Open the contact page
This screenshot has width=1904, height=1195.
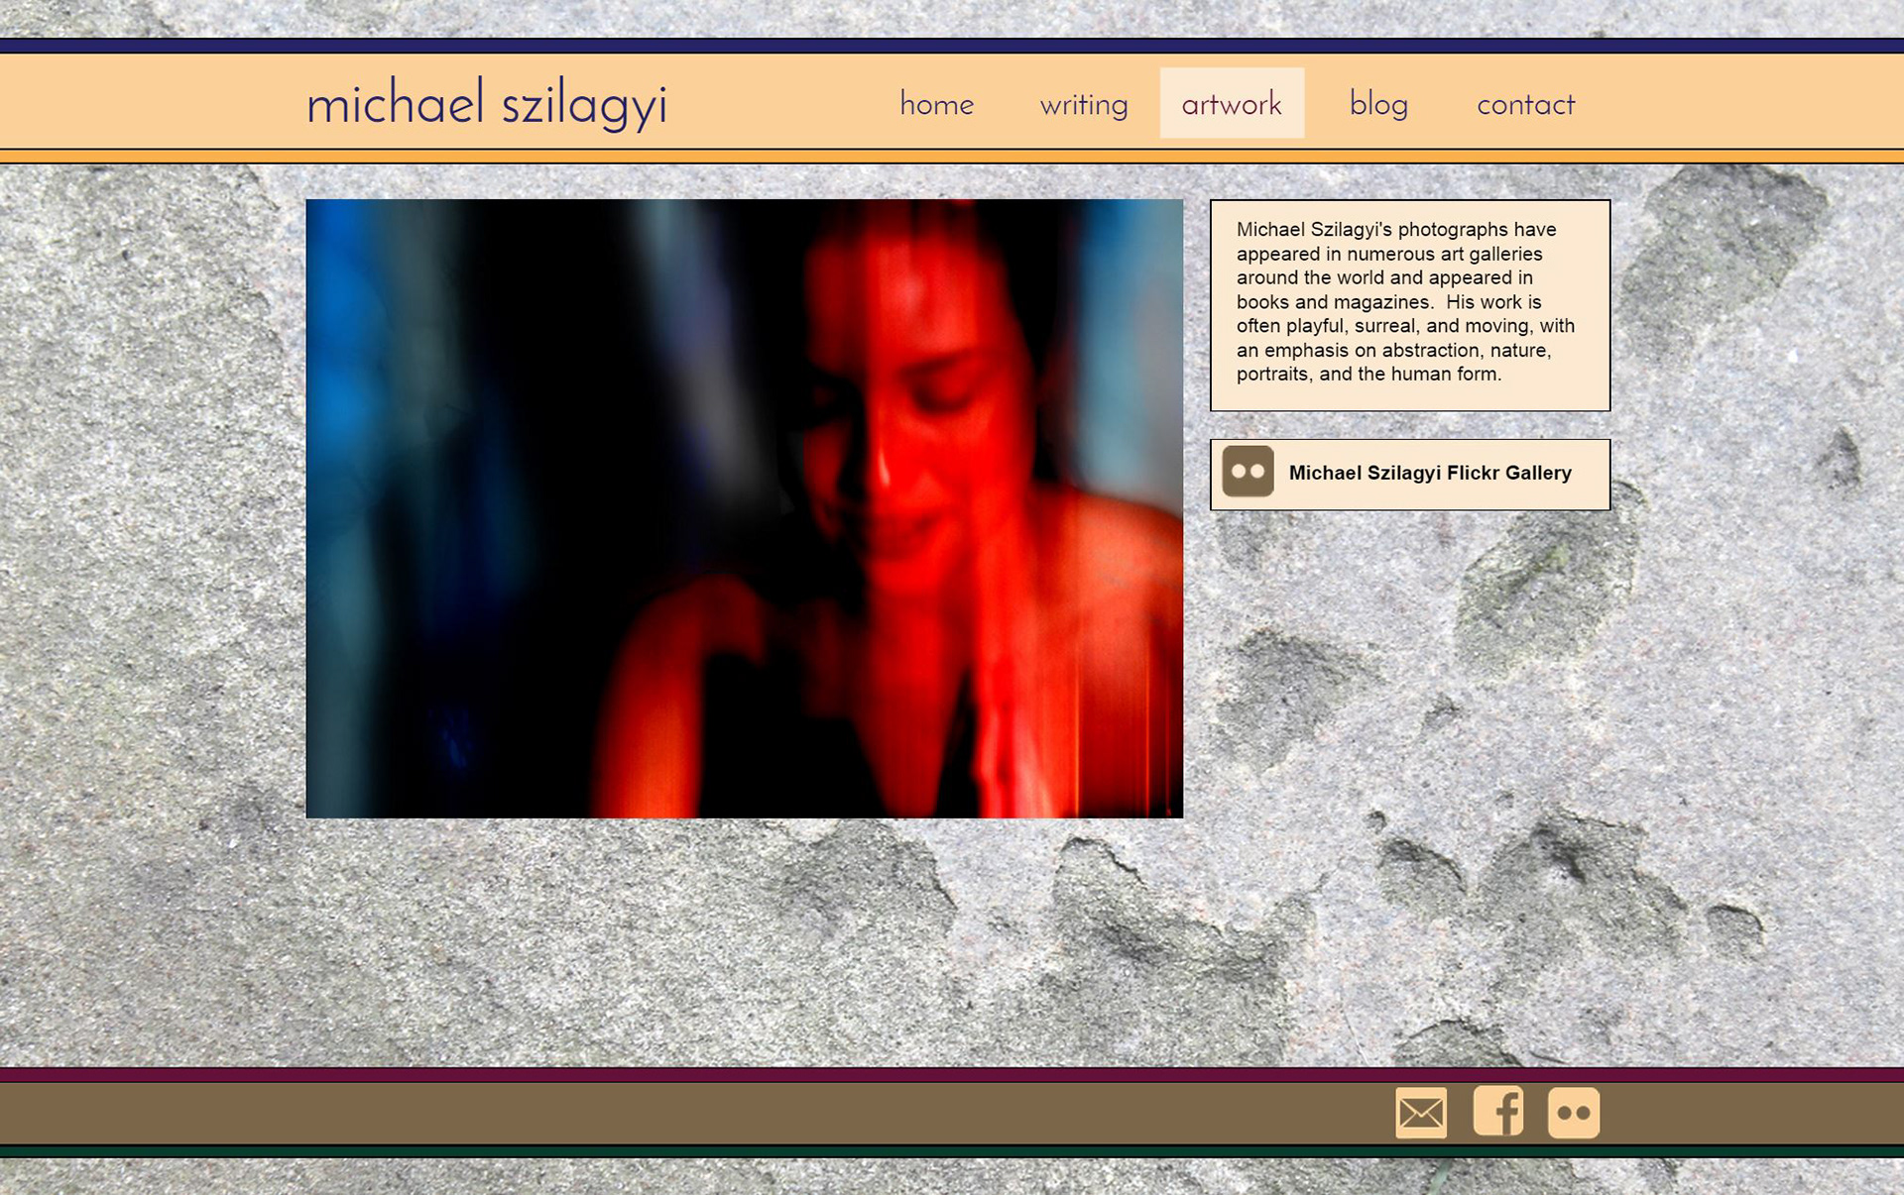click(x=1525, y=104)
